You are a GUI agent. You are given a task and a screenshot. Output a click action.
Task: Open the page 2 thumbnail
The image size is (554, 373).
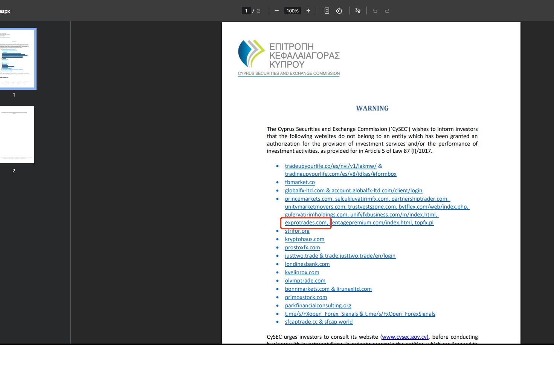pos(17,135)
